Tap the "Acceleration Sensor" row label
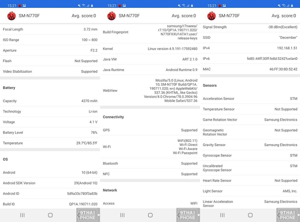The image size is (300, 222). [219, 98]
